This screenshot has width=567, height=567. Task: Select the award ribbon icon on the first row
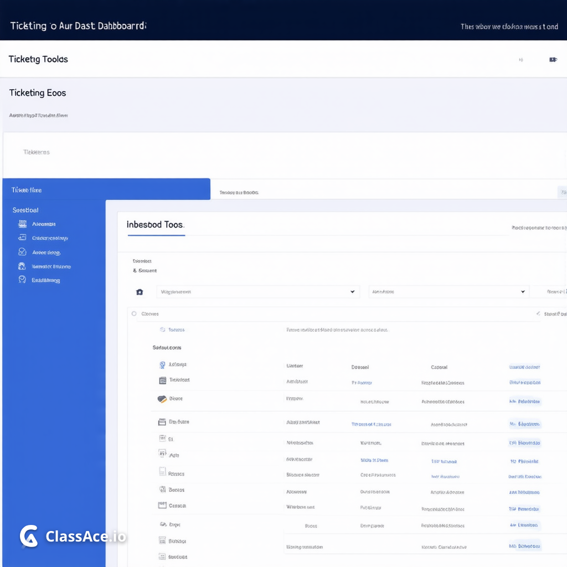tap(162, 364)
